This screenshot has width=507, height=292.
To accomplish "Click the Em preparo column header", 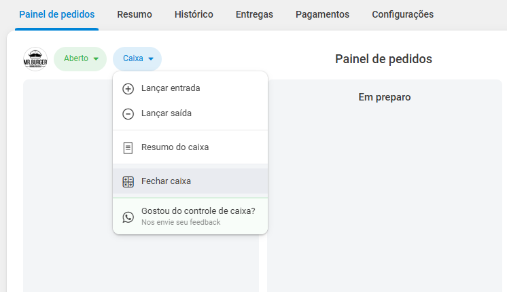I will 384,97.
